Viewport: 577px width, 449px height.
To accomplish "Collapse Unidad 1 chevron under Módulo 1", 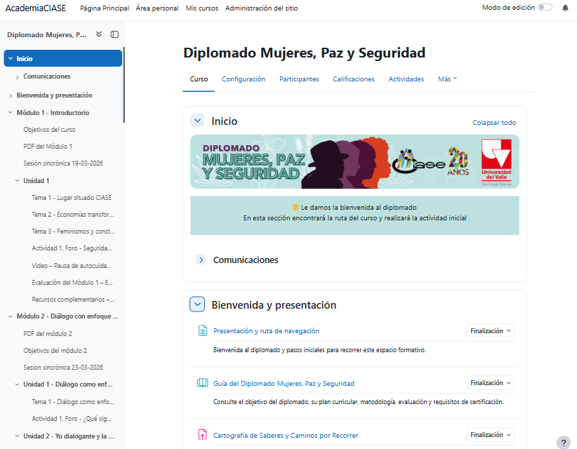I will click(x=18, y=180).
